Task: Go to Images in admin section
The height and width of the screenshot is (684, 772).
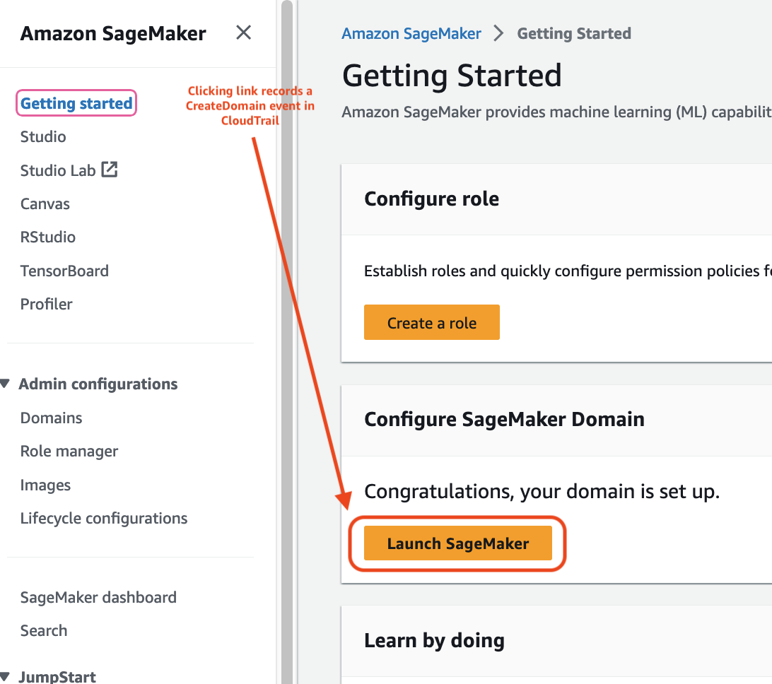Action: [45, 485]
